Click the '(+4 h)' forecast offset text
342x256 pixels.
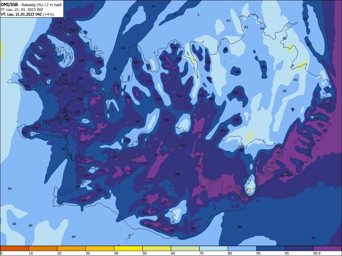pyautogui.click(x=48, y=14)
